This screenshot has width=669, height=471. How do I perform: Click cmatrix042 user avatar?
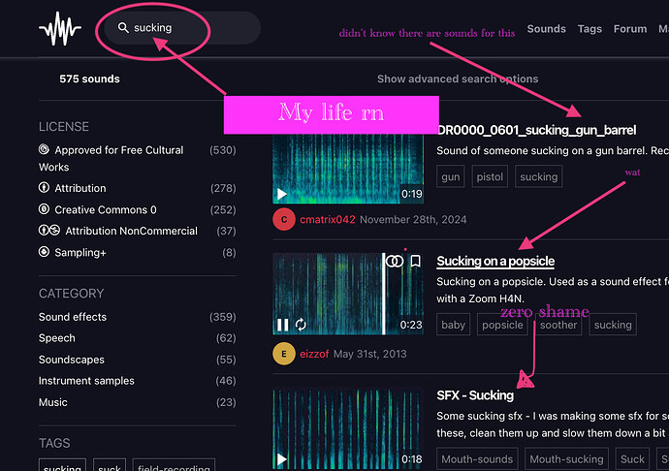click(x=283, y=219)
